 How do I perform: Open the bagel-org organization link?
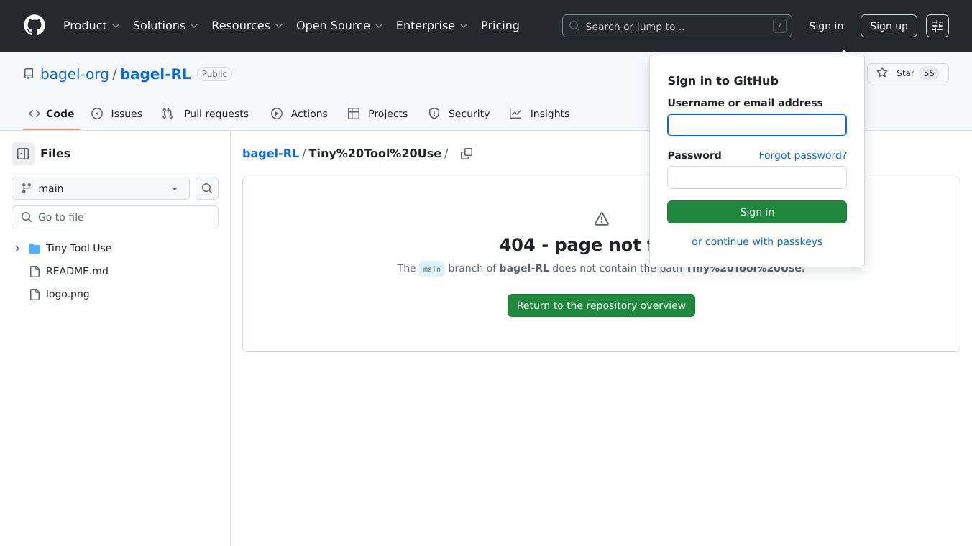click(75, 74)
